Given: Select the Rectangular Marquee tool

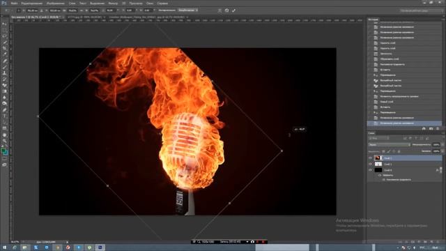Looking at the screenshot, I should pos(4,30).
